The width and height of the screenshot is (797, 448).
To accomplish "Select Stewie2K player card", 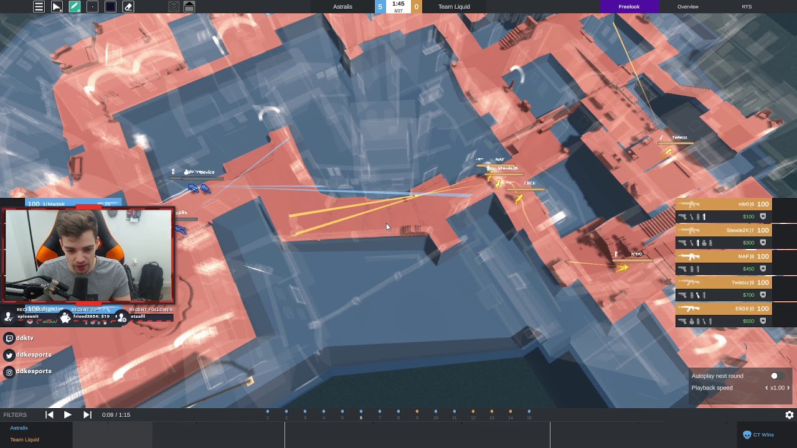I will click(724, 236).
